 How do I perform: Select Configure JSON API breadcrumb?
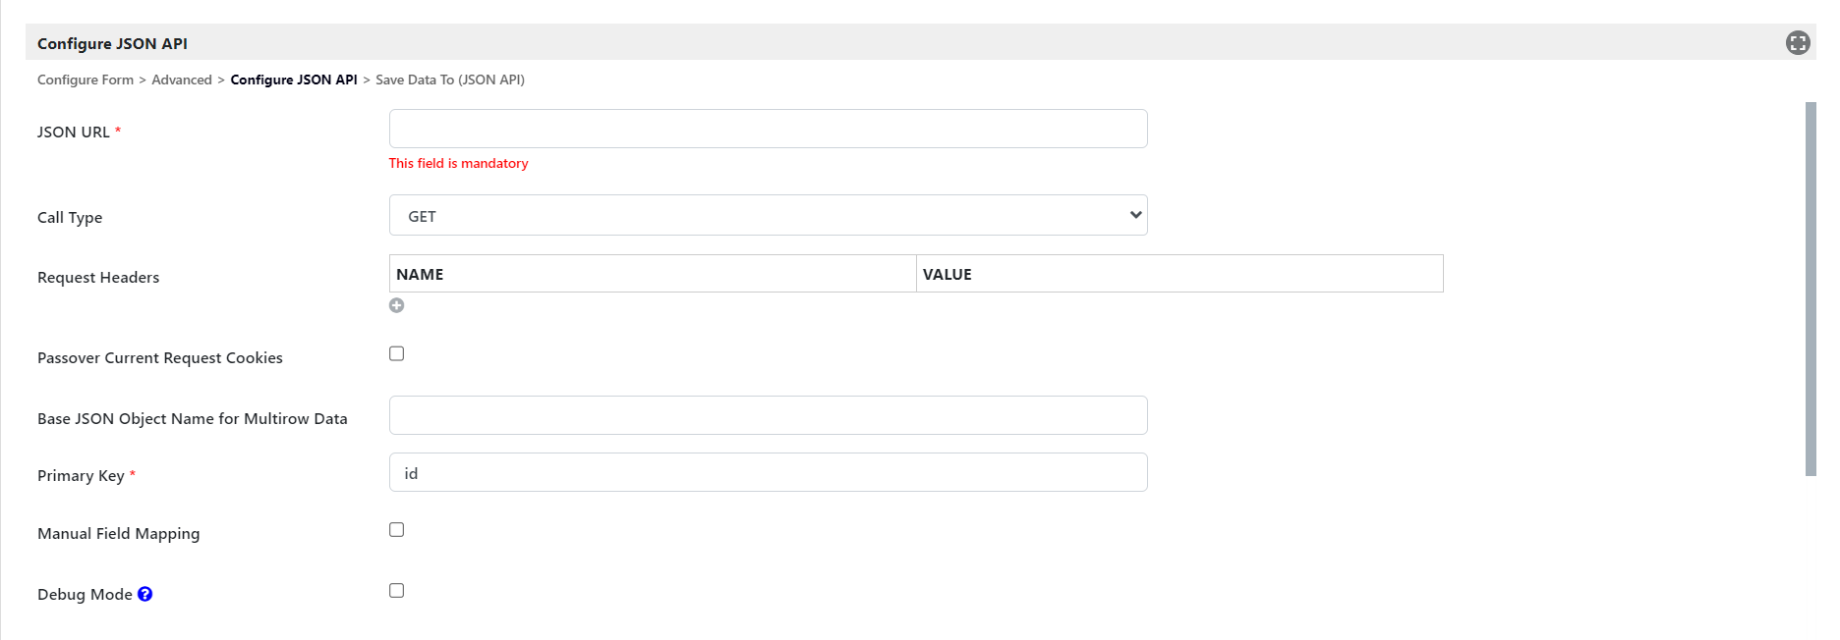294,80
